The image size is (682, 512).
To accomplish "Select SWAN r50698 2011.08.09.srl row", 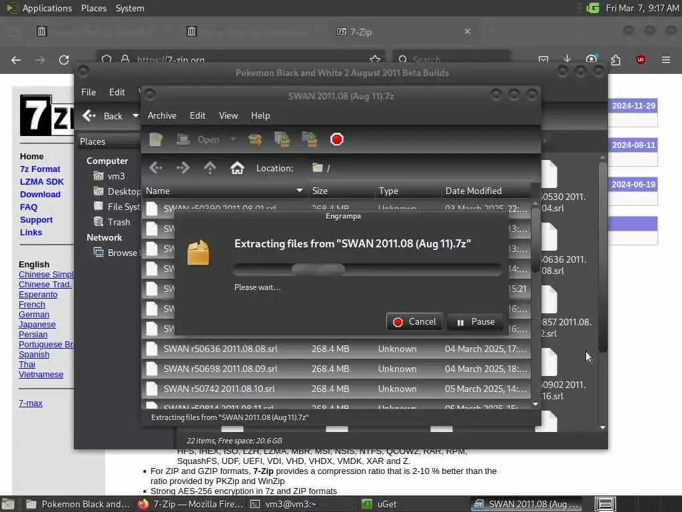I will point(336,369).
